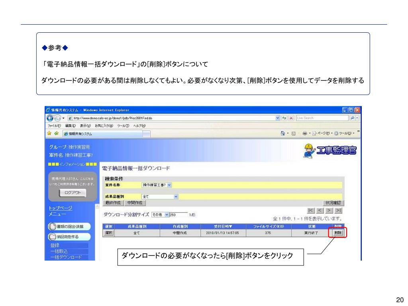Select the 情報共有システム browser tab
408x306 pixels.
click(103, 134)
